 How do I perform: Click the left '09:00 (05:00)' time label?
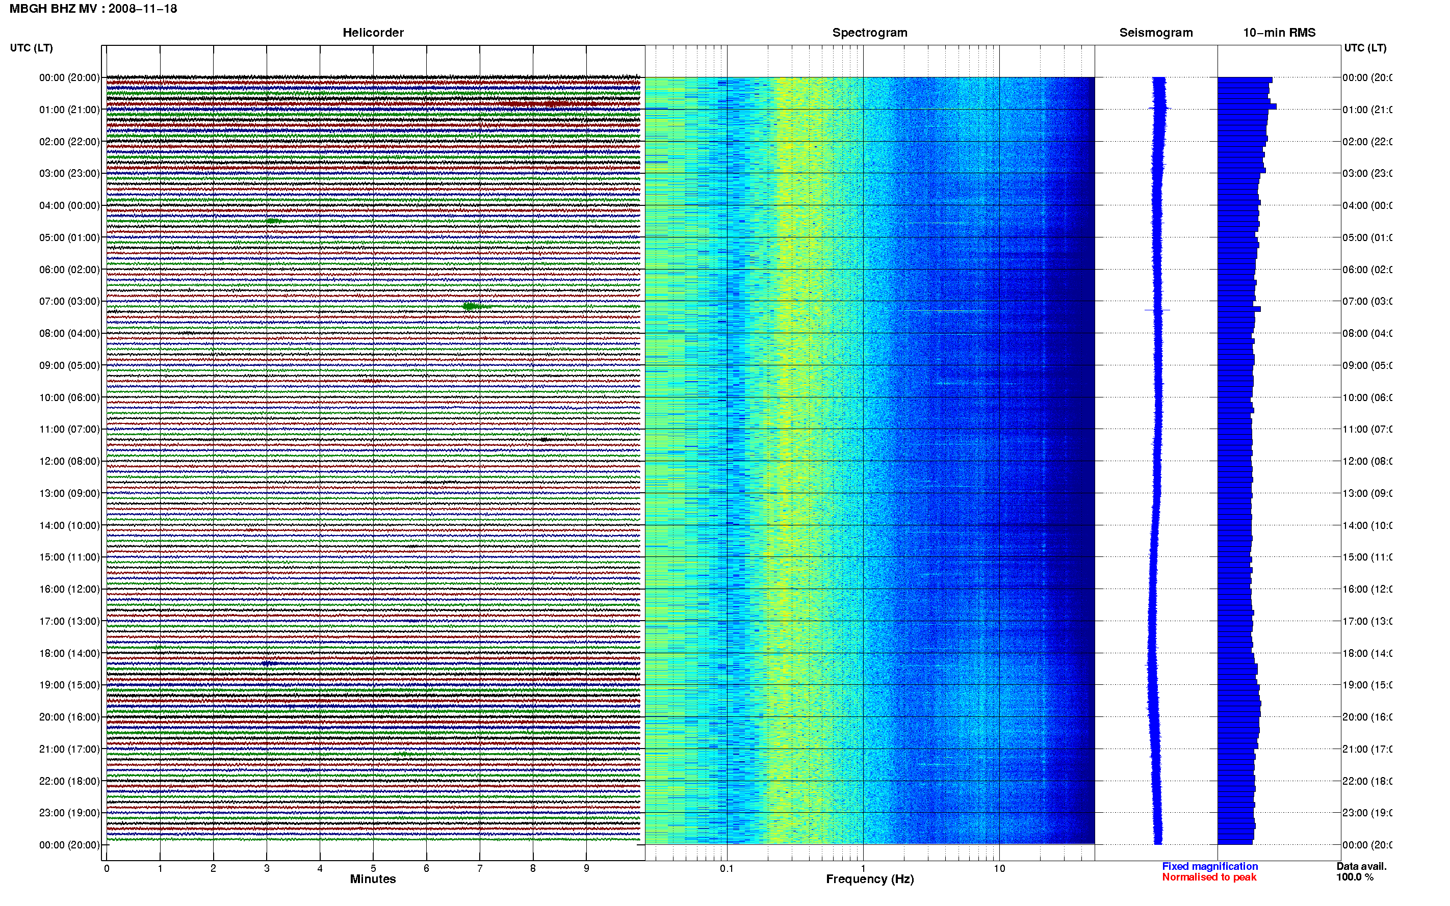(69, 365)
